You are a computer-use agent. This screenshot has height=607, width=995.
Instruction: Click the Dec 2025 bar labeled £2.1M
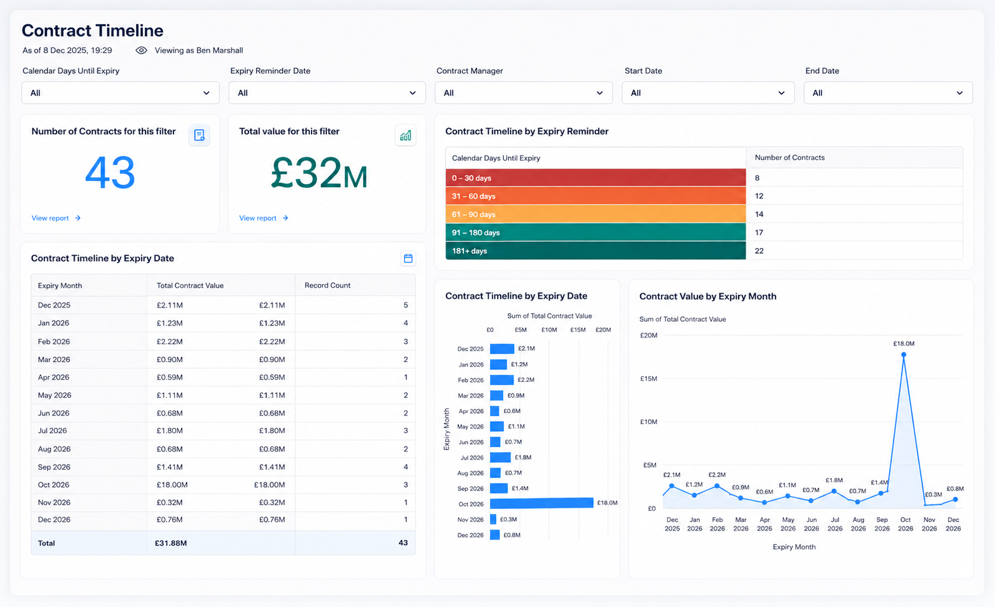point(502,349)
